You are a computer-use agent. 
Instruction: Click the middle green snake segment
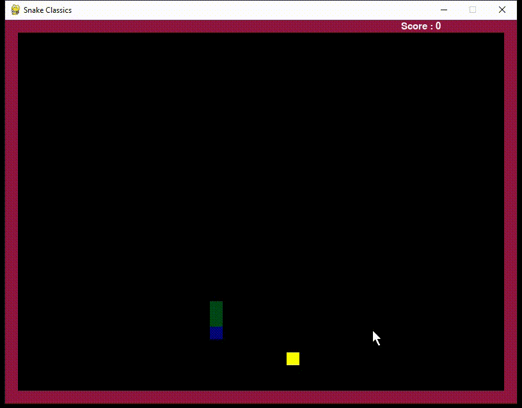[x=216, y=313]
